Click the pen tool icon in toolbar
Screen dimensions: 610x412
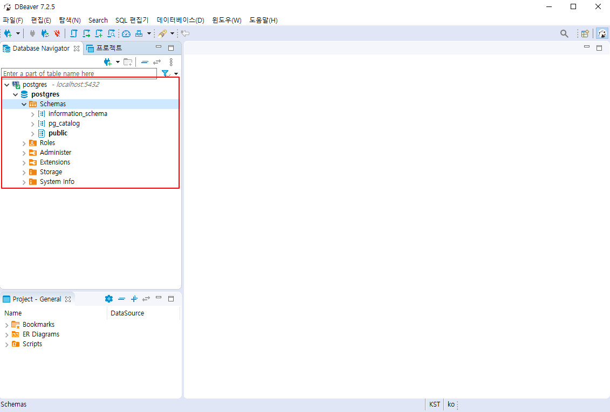point(162,33)
